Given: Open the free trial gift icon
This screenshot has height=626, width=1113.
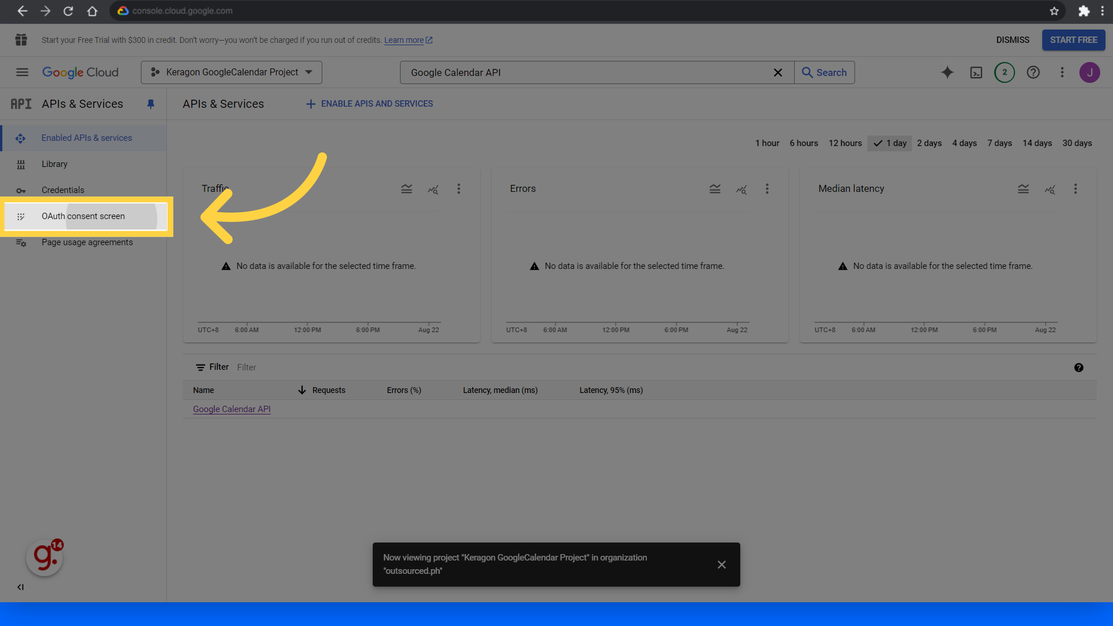Looking at the screenshot, I should [21, 40].
